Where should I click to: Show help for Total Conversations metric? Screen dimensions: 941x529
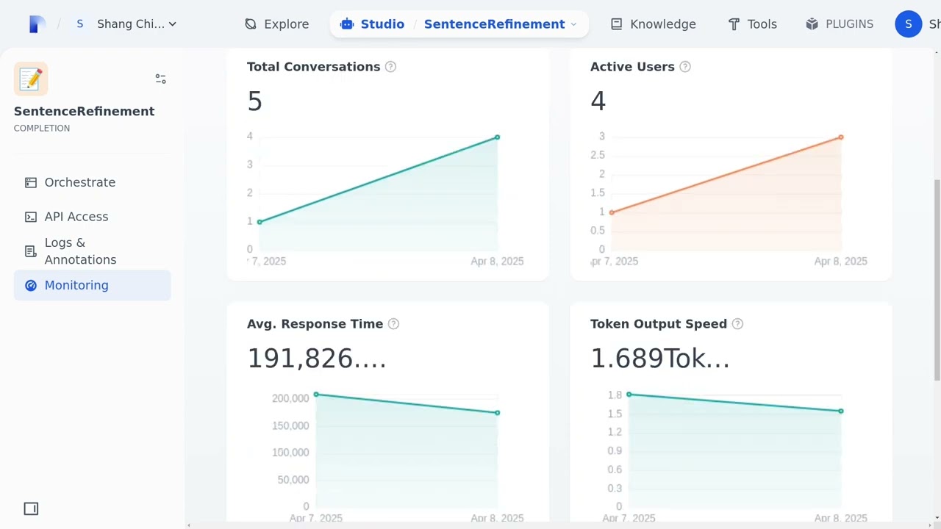coord(390,67)
